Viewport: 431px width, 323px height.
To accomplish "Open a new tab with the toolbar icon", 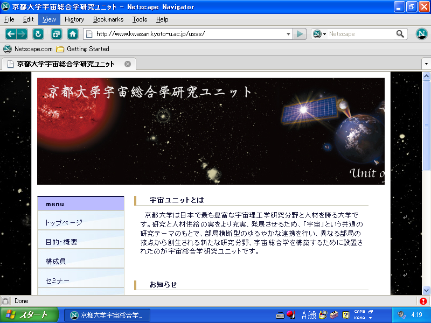I will pos(57,34).
